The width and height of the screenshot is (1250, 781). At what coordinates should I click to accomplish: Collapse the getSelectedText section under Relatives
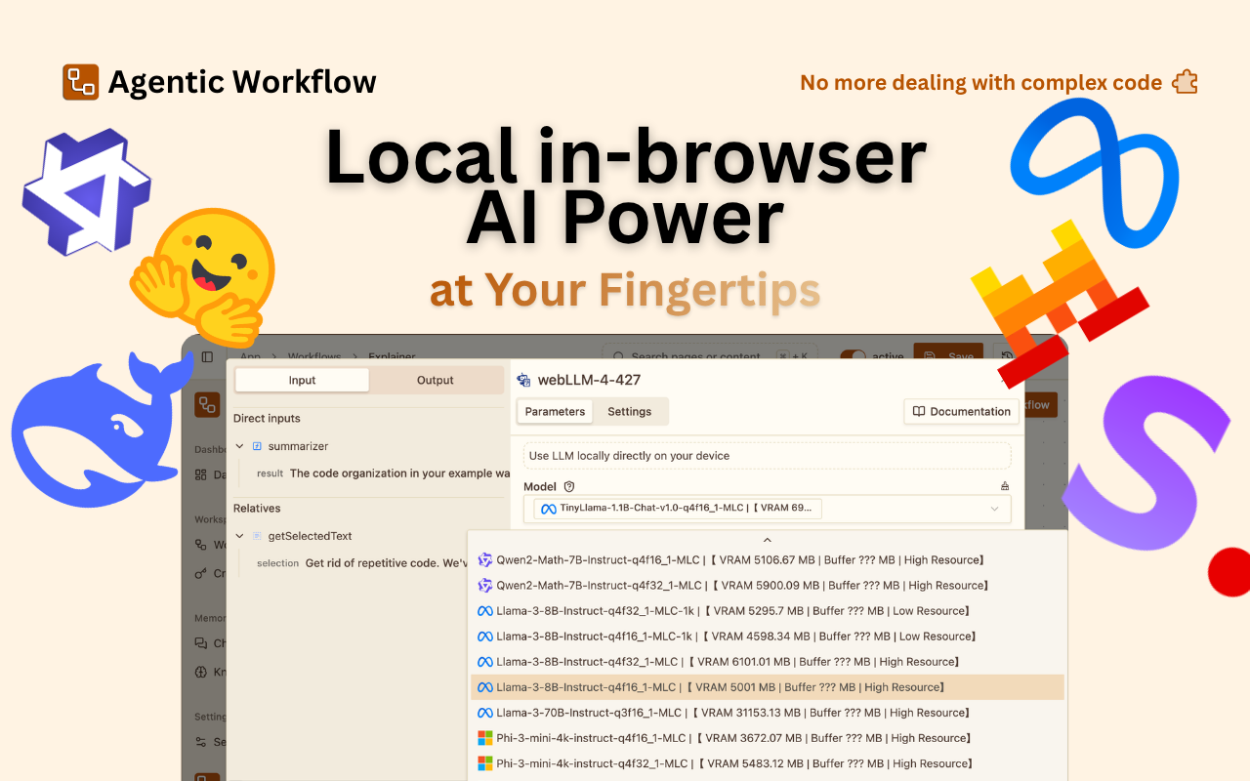[239, 536]
